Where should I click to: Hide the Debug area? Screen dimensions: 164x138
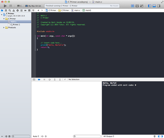pyautogui.click(x=154, y=6)
